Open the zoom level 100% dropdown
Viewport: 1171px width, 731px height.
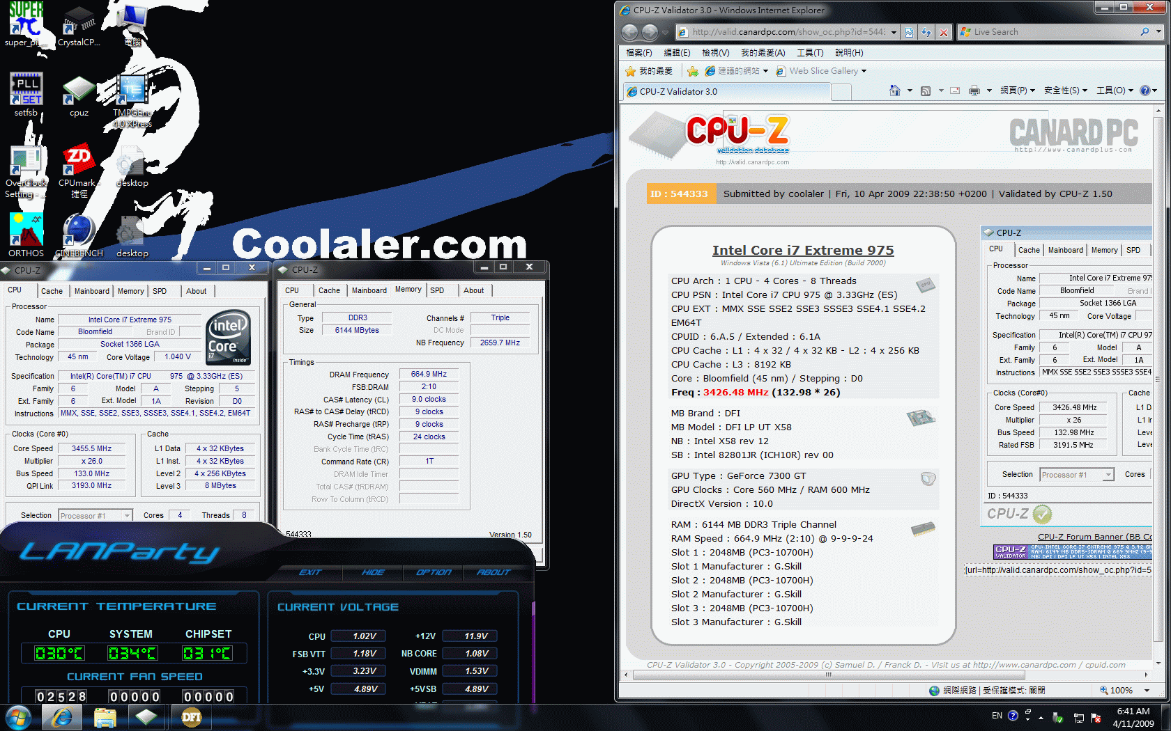1147,691
